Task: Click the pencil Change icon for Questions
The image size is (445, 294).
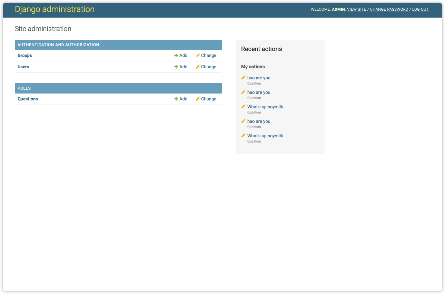Action: pos(198,99)
